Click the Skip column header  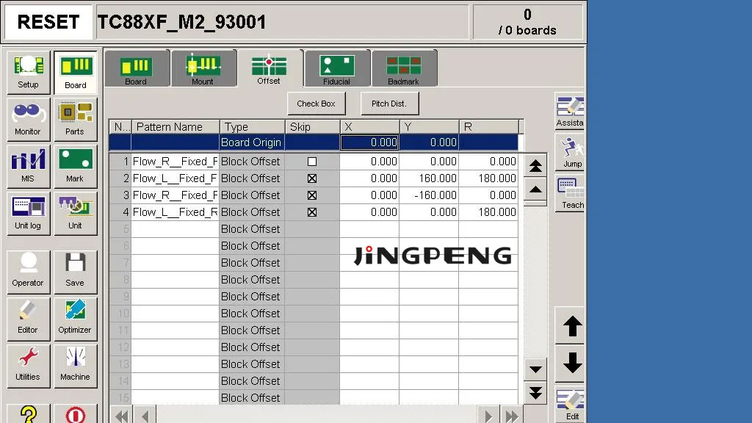[x=312, y=126]
